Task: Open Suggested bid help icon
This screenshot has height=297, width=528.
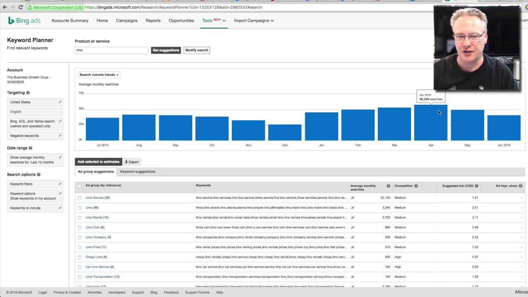Action: [476, 186]
